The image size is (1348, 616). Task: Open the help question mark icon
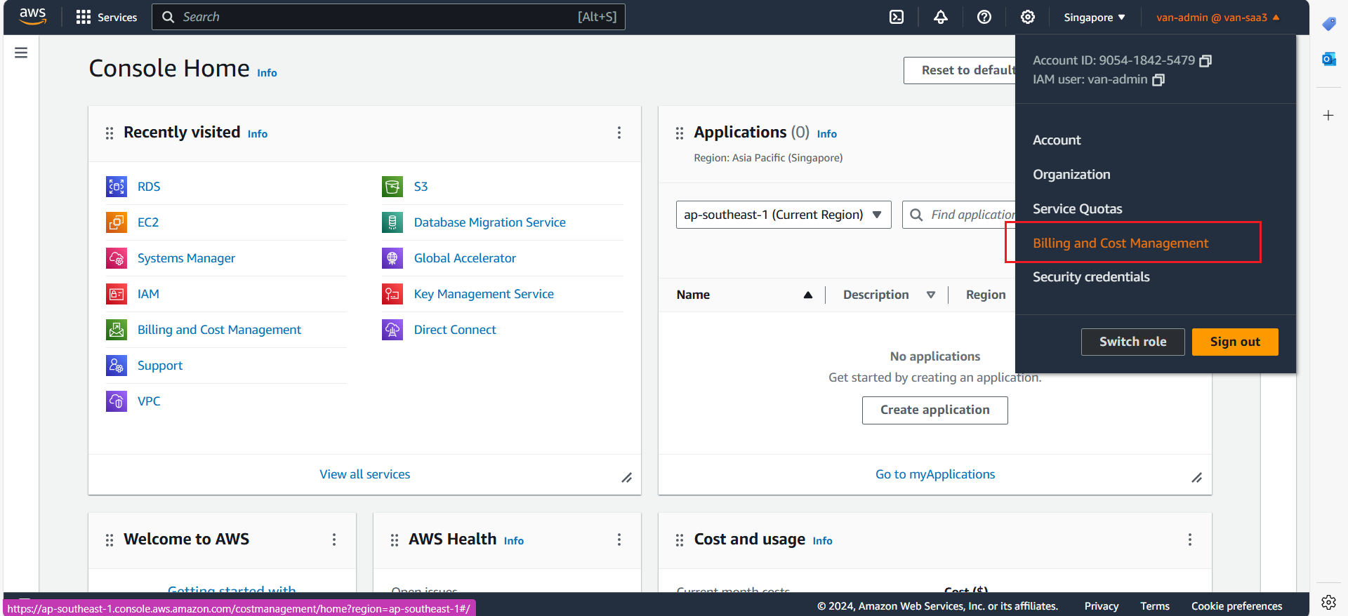(984, 17)
